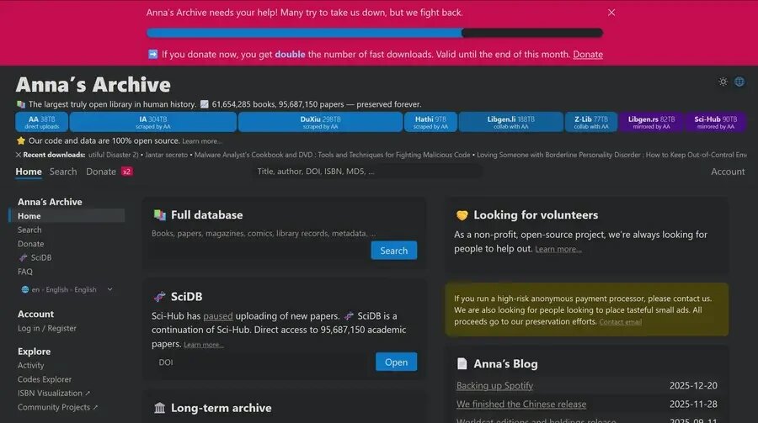Dismiss the Recent downloads ticker X

(x=19, y=155)
